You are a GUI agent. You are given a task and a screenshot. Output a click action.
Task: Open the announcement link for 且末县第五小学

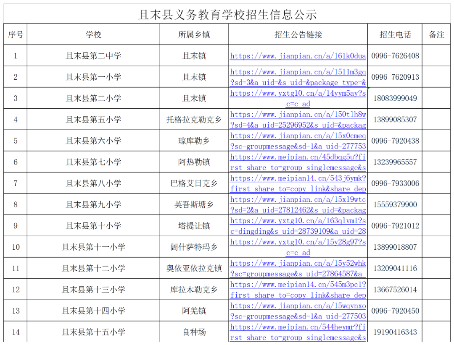click(298, 115)
